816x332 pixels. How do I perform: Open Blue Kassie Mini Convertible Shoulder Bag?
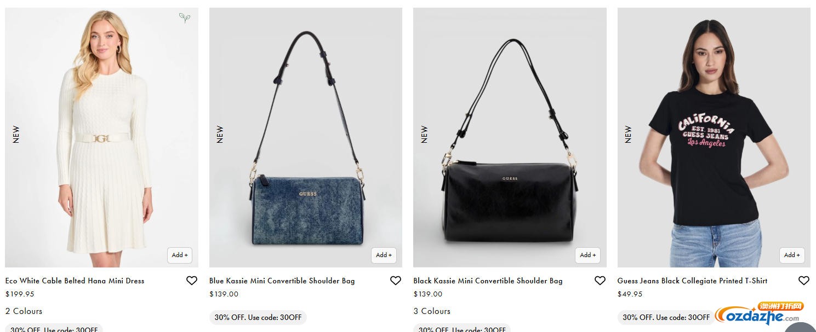click(x=282, y=281)
